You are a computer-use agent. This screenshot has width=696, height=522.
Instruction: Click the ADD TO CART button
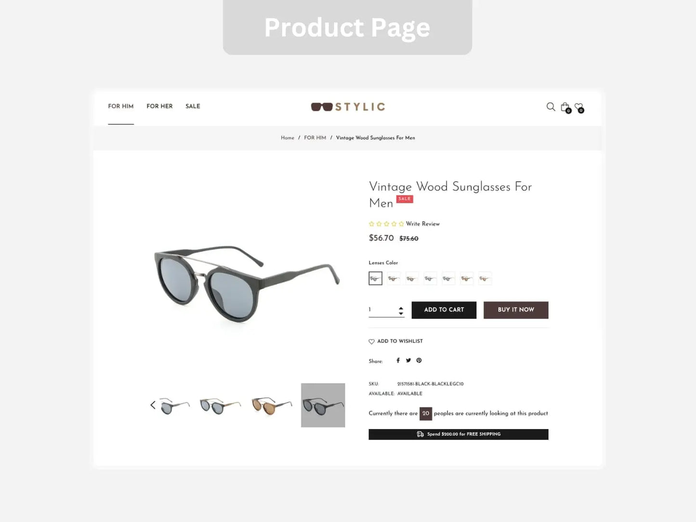[x=444, y=310]
